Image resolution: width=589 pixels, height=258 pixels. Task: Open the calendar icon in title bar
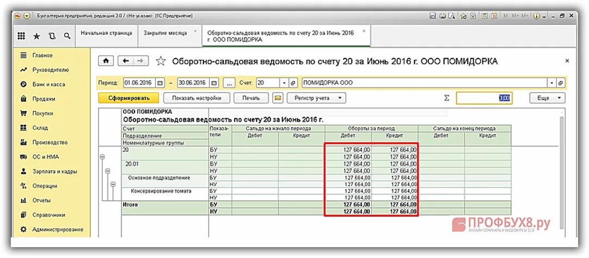[x=494, y=16]
